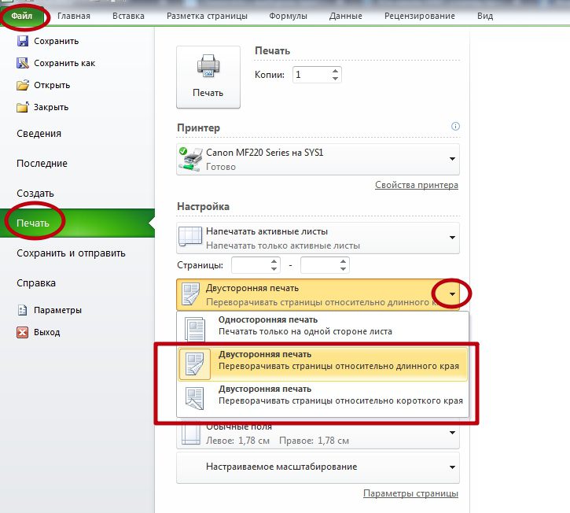Viewport: 570px width, 513px height.
Task: Click the Close folder icon
Action: pyautogui.click(x=23, y=107)
